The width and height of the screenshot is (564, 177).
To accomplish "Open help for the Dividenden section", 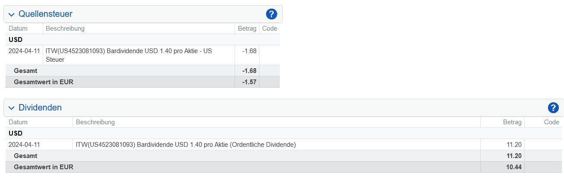I will [553, 108].
